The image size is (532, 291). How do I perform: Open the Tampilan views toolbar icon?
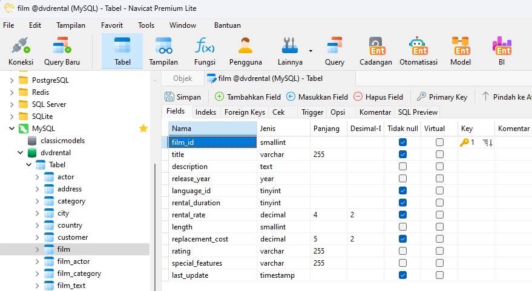click(163, 46)
